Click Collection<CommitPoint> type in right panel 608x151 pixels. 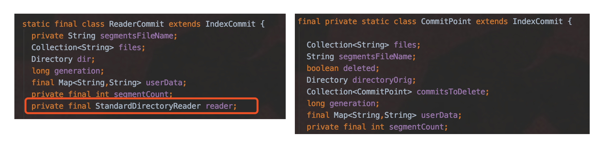point(359,92)
